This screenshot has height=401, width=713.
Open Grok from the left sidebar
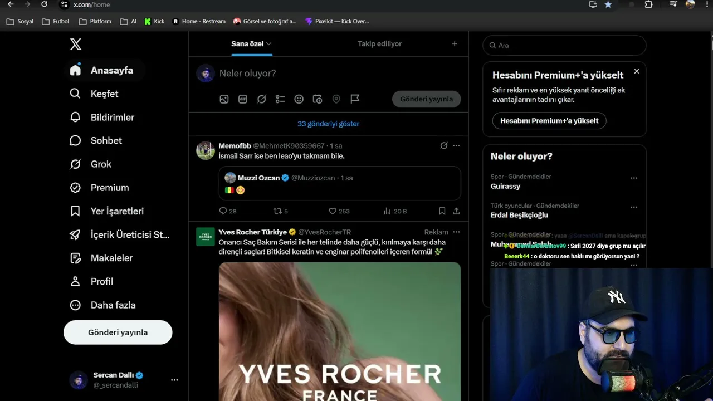tap(91, 164)
